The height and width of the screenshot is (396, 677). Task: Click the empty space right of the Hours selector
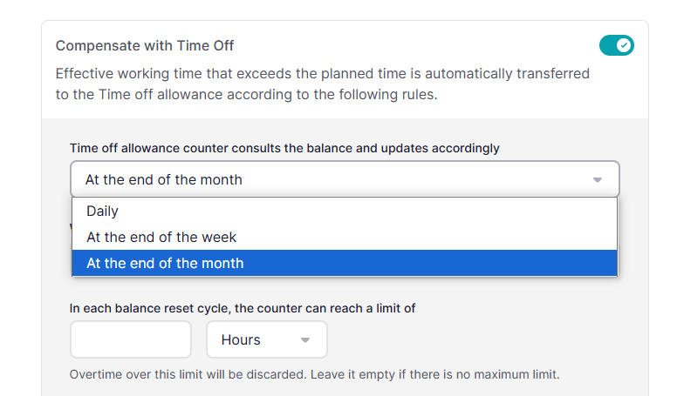coord(475,339)
